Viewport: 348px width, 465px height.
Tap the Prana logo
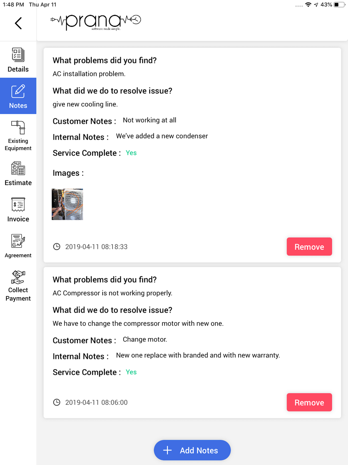tap(96, 22)
